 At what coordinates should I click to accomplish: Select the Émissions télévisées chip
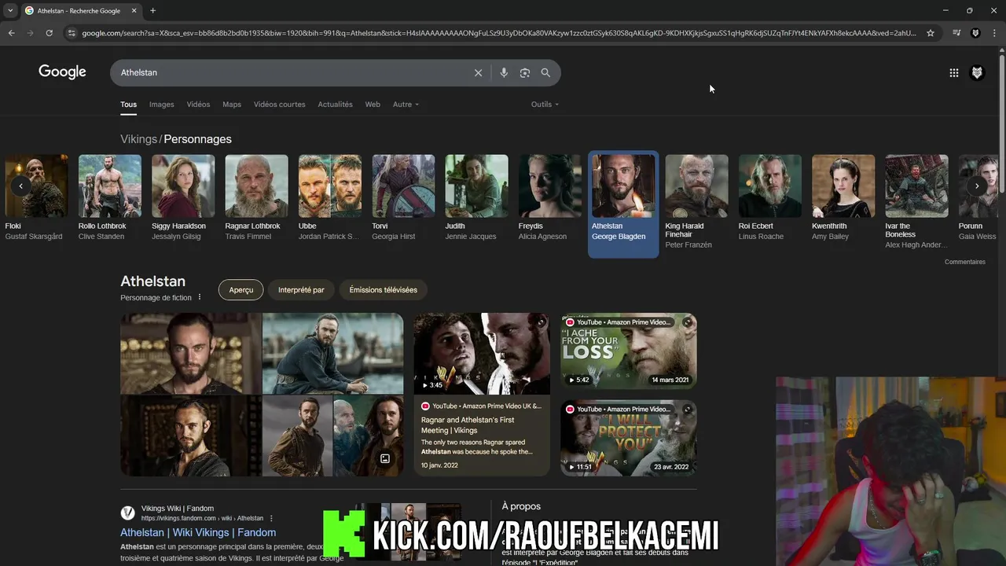(384, 289)
